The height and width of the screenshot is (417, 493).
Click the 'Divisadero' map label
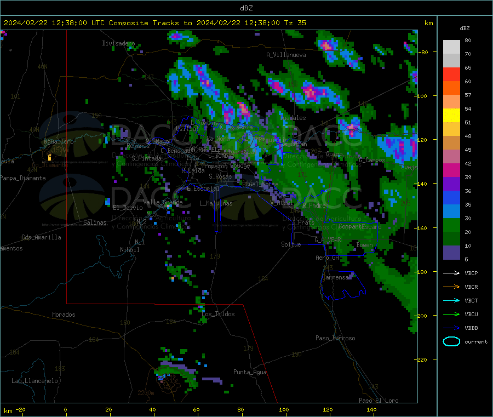(x=118, y=43)
